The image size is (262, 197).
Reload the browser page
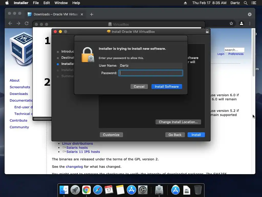27,23
